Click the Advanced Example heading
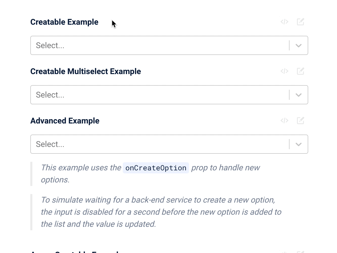 click(x=65, y=121)
